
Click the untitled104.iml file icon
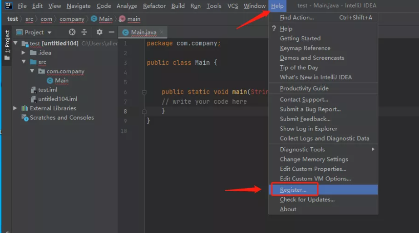33,99
